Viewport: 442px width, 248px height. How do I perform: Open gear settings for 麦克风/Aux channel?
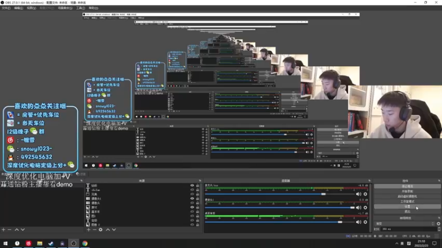click(x=365, y=194)
